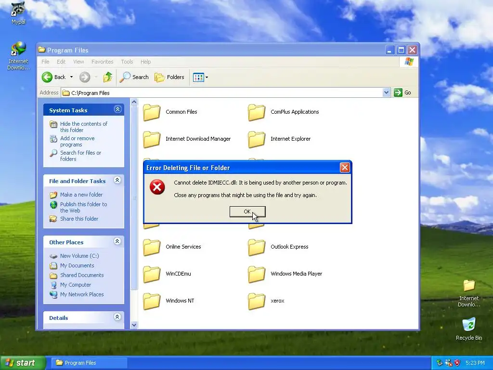Select the Internet Download Manager folder icon
Image resolution: width=493 pixels, height=370 pixels.
[x=152, y=139]
